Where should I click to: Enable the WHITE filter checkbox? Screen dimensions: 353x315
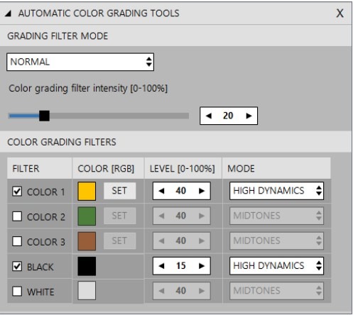[17, 292]
